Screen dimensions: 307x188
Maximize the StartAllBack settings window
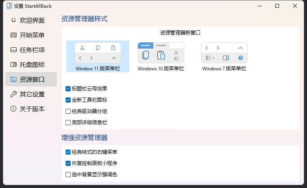point(277,6)
